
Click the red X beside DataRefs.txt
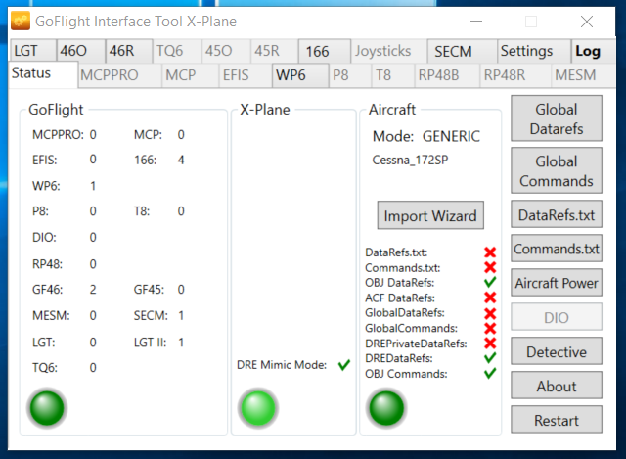point(490,252)
